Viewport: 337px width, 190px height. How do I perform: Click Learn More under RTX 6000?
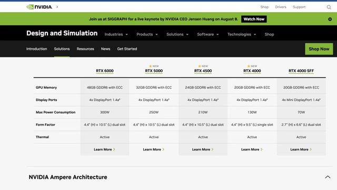104,149
